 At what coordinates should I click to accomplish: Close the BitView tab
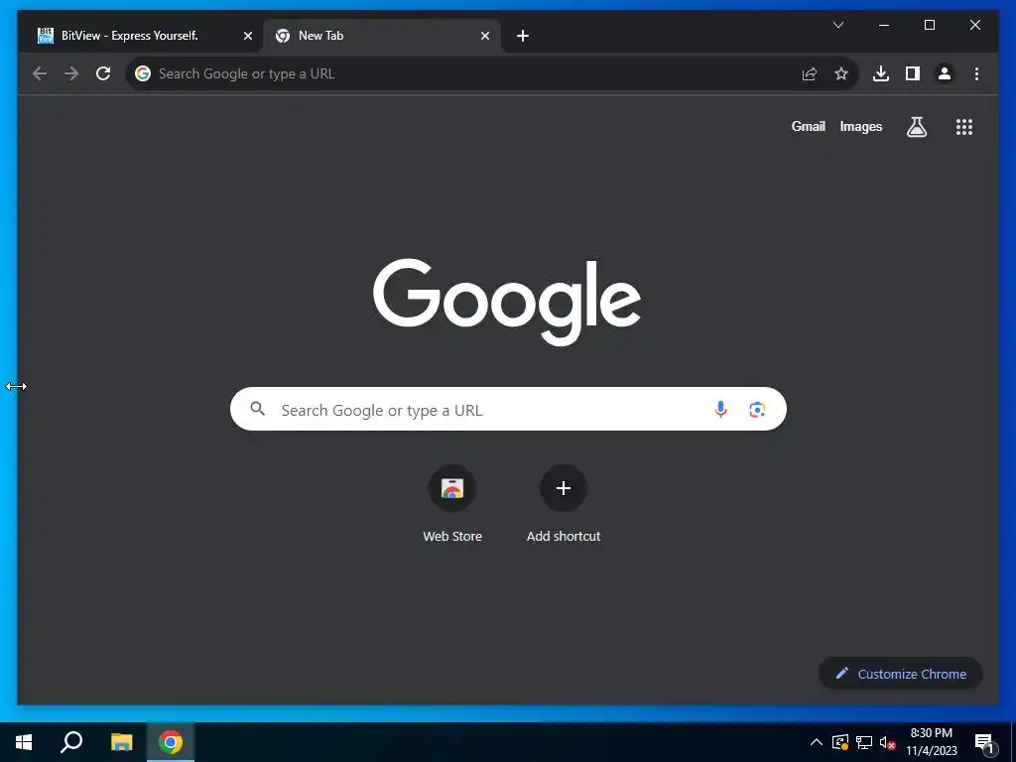(x=247, y=36)
